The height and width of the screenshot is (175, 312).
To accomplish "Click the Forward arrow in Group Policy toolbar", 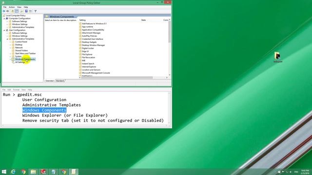I will 8,11.
